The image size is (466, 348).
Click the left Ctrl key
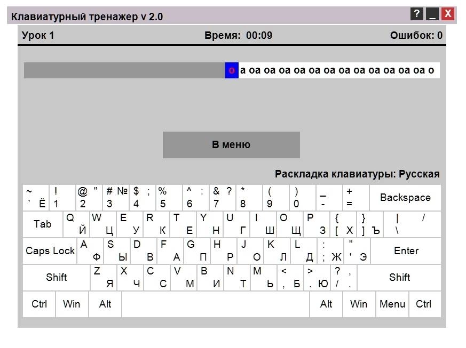[x=39, y=304]
